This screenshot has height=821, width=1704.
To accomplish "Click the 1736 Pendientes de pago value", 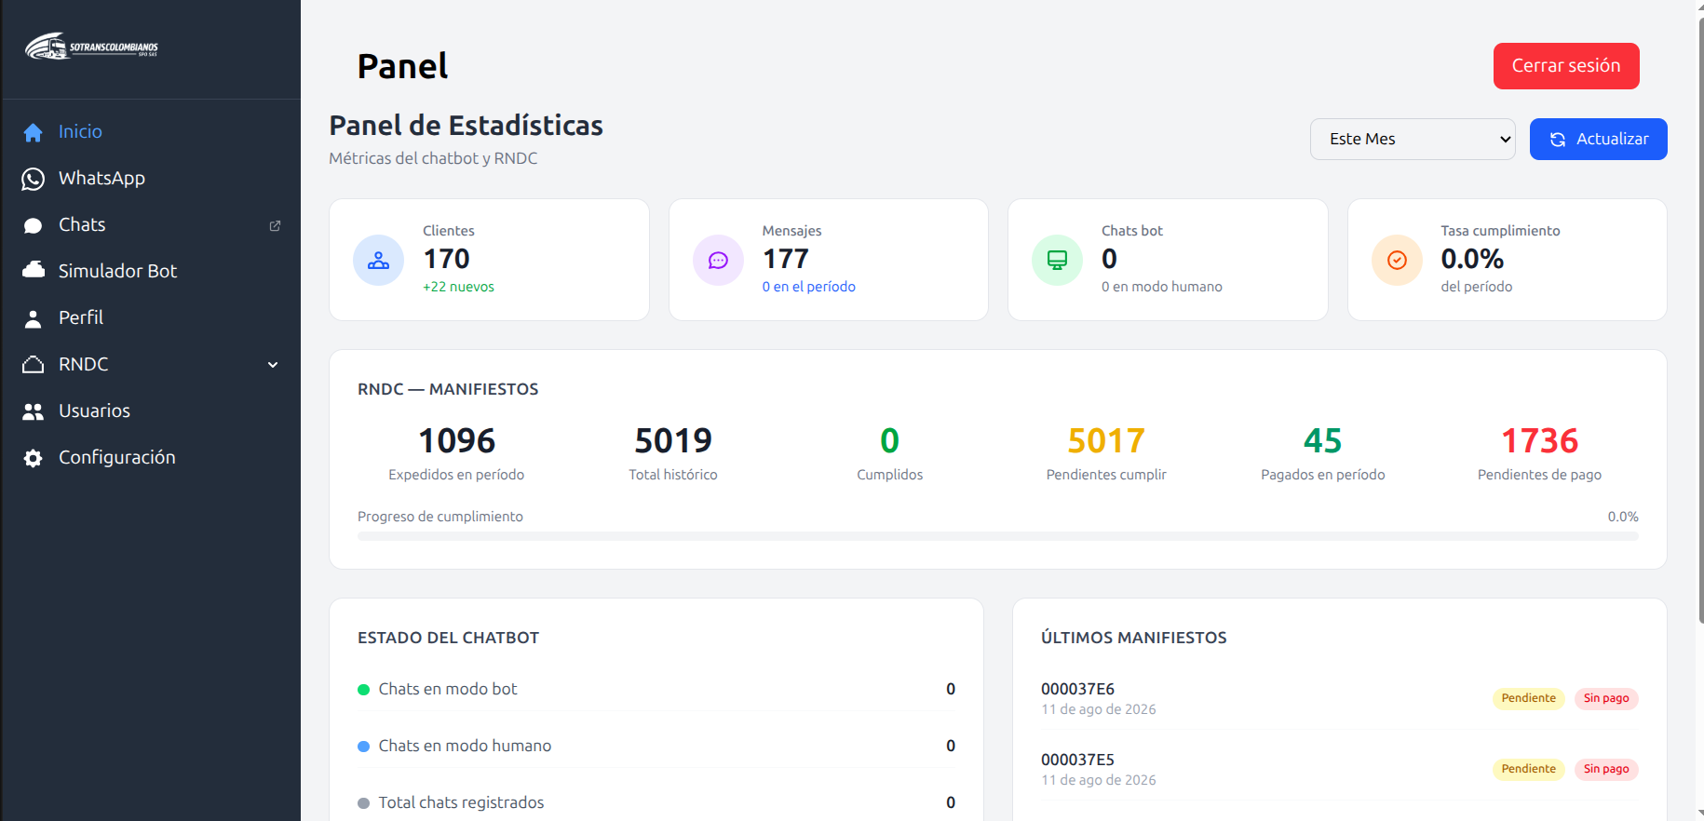I will pyautogui.click(x=1540, y=440).
